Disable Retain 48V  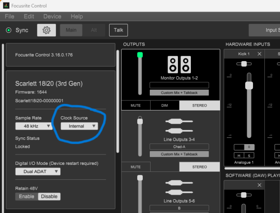tap(49, 196)
